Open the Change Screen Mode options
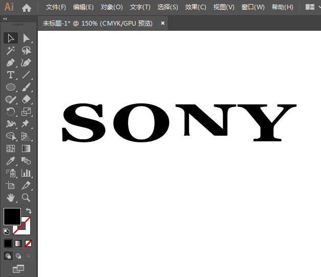321x277 pixels. (x=18, y=268)
